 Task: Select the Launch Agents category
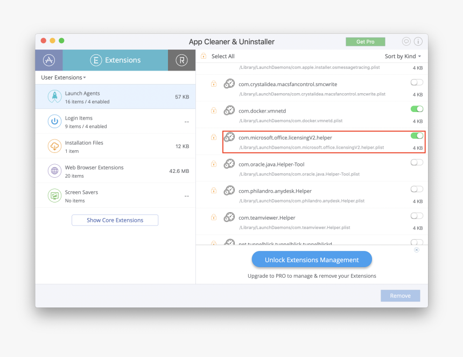click(x=115, y=97)
